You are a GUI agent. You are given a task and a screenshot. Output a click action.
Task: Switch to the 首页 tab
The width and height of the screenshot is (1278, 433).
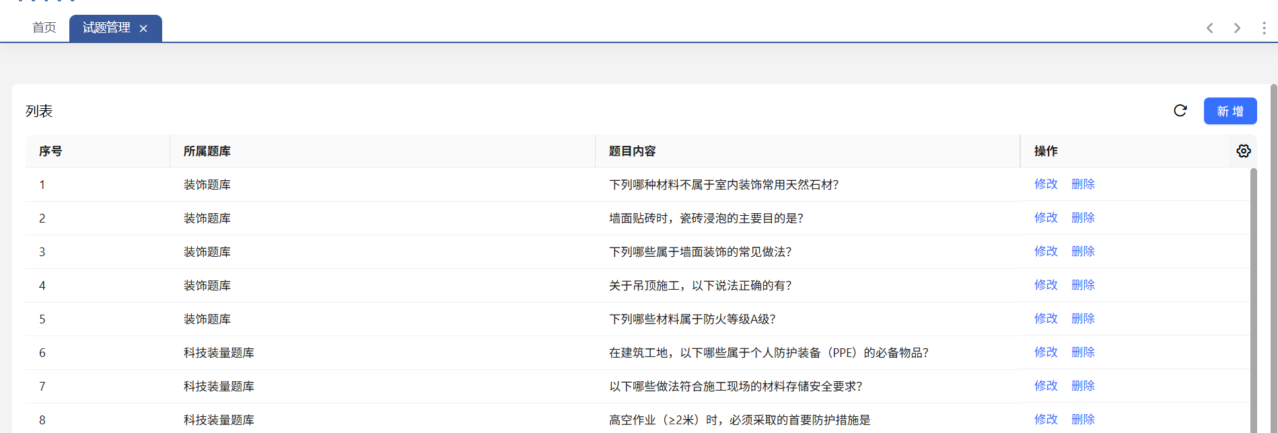[x=44, y=28]
